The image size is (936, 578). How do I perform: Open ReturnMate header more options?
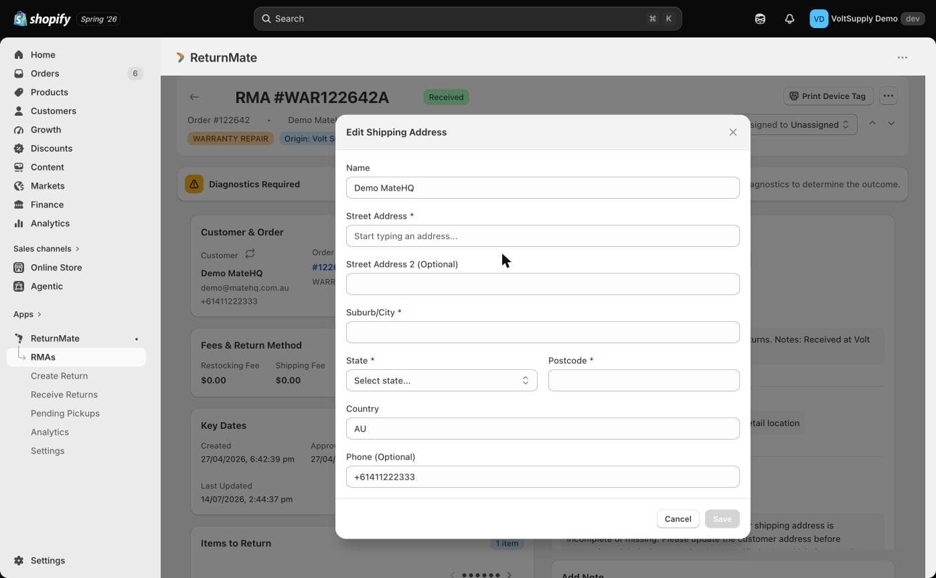coord(903,58)
